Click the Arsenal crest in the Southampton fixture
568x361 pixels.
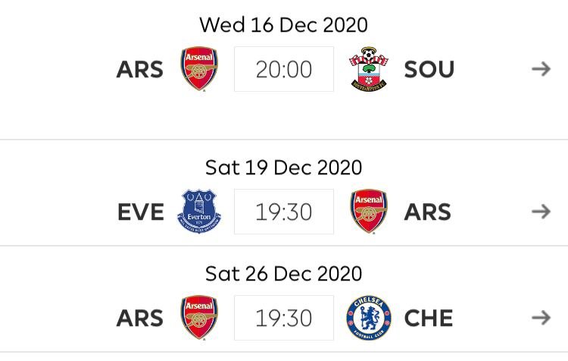[199, 68]
